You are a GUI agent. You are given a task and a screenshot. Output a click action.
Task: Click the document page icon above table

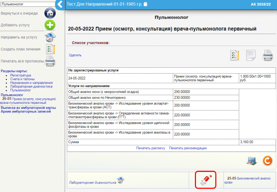251,55
